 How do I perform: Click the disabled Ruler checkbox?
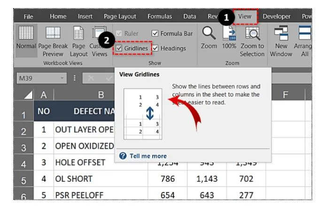119,33
